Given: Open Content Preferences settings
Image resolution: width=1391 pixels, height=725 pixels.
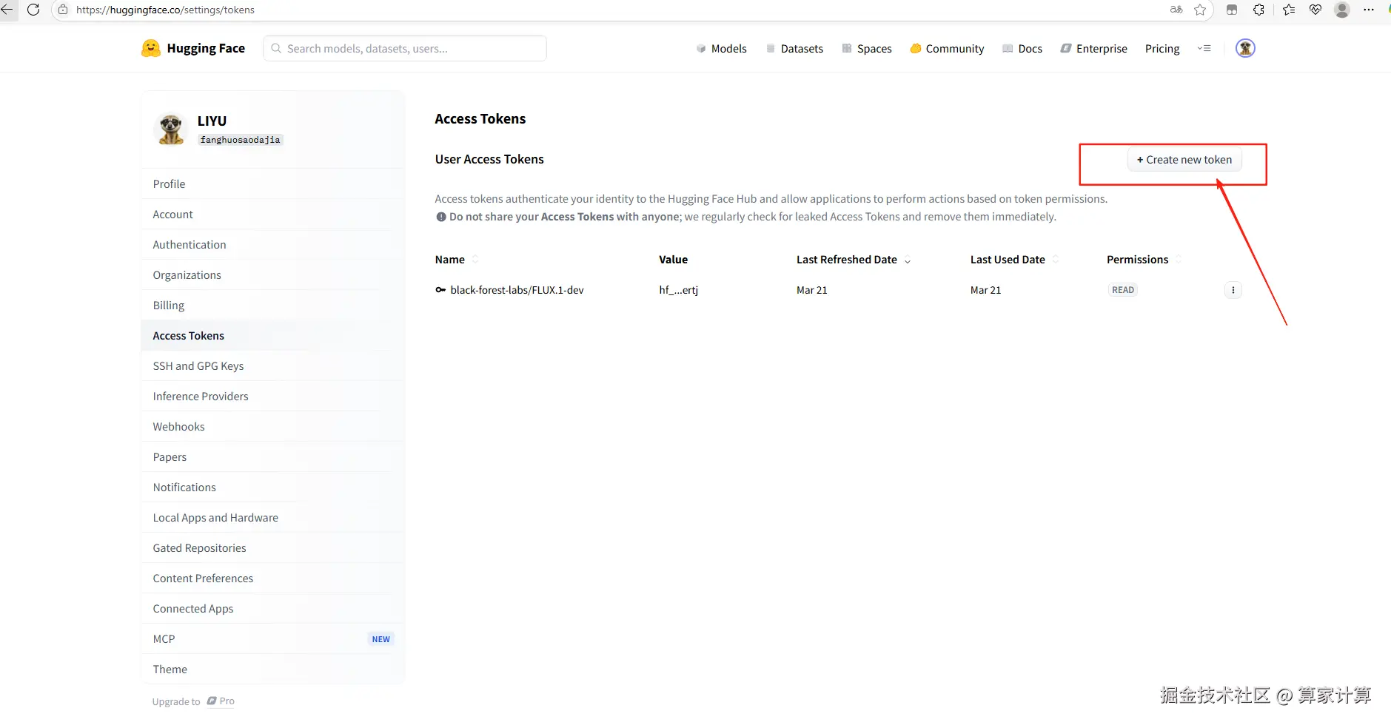Looking at the screenshot, I should coord(272,579).
